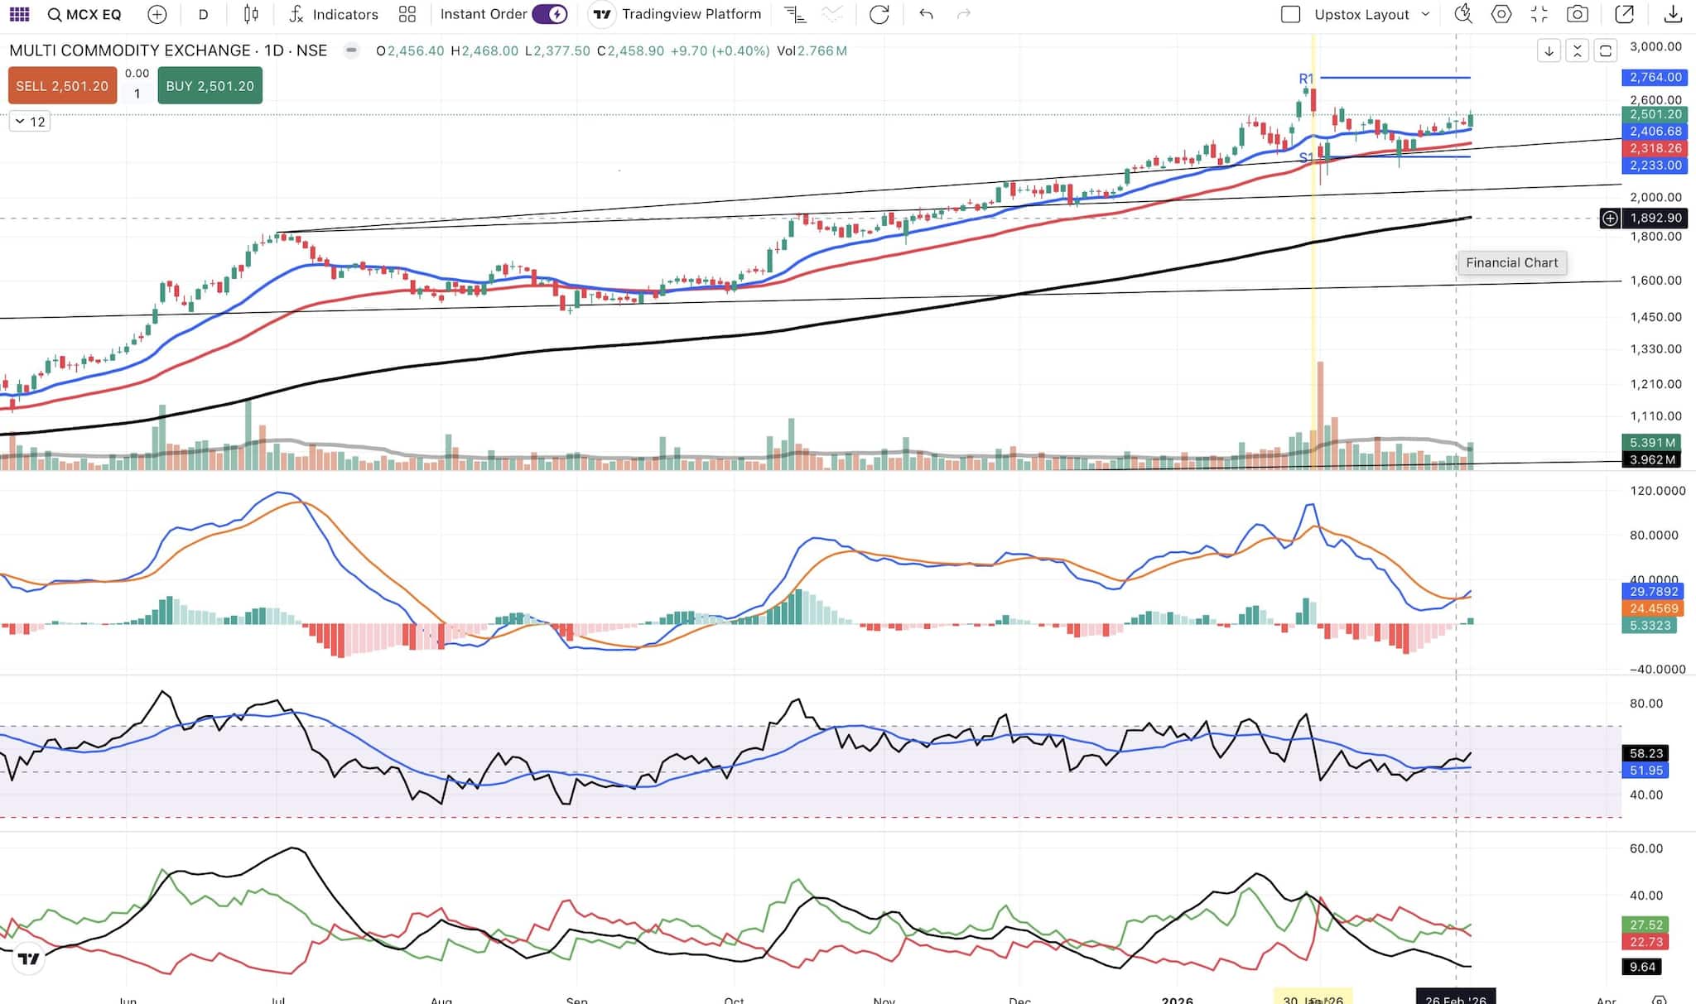Add a compare symbol with plus icon
Viewport: 1696px width, 1004px height.
tap(157, 14)
